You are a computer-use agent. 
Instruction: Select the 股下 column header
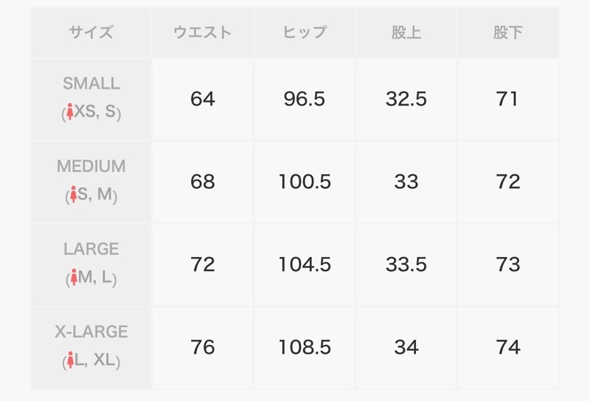[x=508, y=32]
